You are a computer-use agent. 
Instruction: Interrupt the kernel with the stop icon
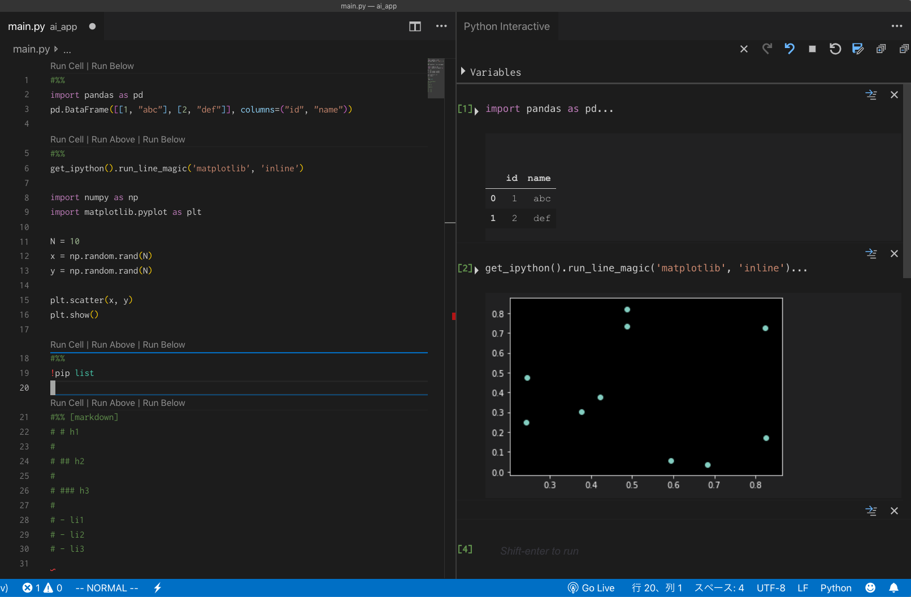tap(812, 49)
